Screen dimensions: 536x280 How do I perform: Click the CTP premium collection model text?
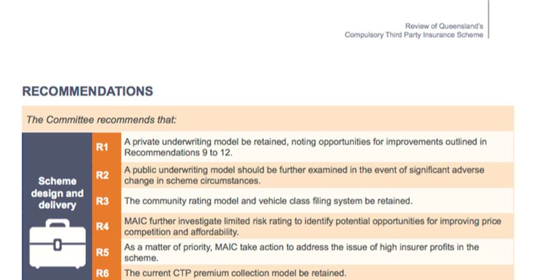[x=235, y=273]
